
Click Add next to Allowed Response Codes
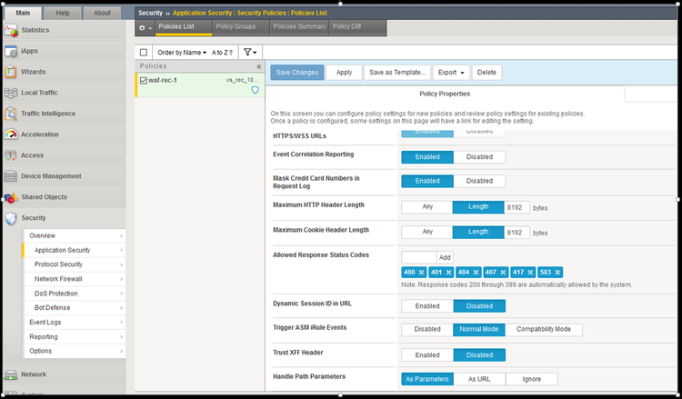(x=445, y=257)
